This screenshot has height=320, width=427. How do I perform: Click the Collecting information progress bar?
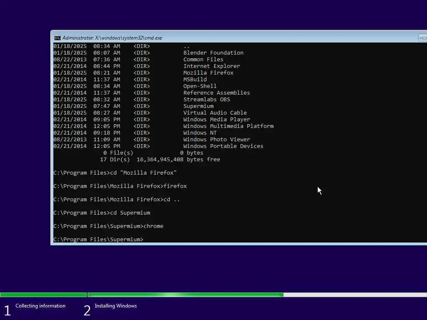click(43, 295)
